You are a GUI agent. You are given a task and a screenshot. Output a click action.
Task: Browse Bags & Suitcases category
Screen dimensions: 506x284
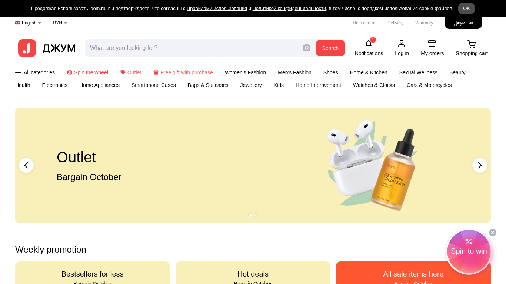pos(208,85)
